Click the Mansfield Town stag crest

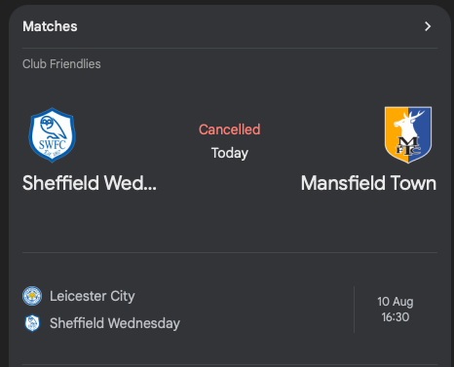(x=408, y=134)
